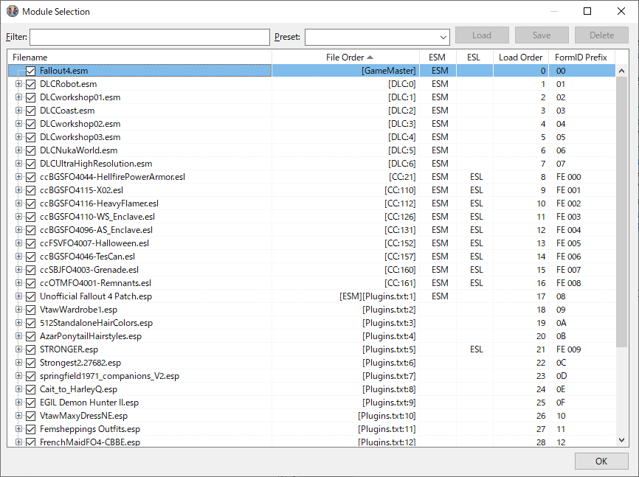Expand the Strongest2.27682.esp node

click(x=18, y=363)
